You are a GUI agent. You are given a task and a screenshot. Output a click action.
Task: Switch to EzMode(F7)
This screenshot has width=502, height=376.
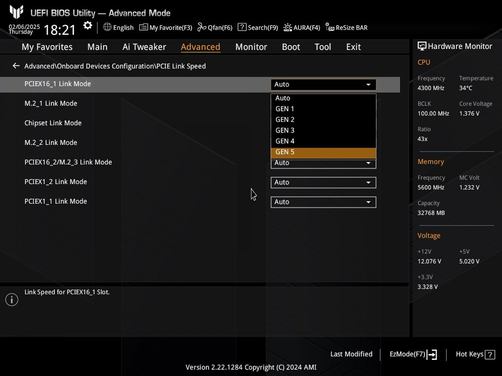point(413,354)
